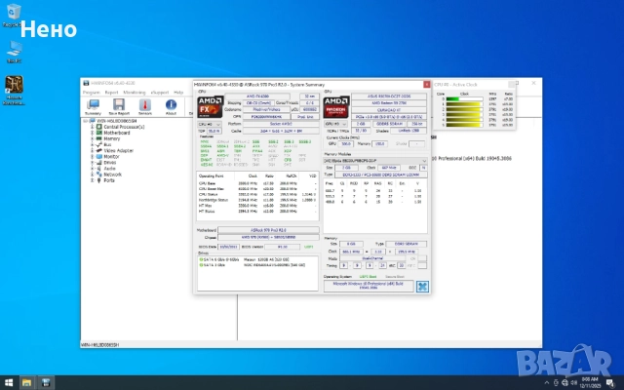Open the Sensors thermometer icon
This screenshot has height=390, width=624.
click(146, 105)
